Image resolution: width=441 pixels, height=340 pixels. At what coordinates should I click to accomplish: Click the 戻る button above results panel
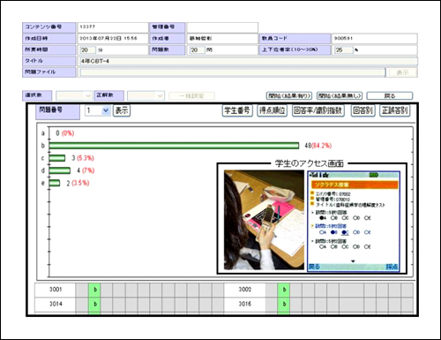390,95
